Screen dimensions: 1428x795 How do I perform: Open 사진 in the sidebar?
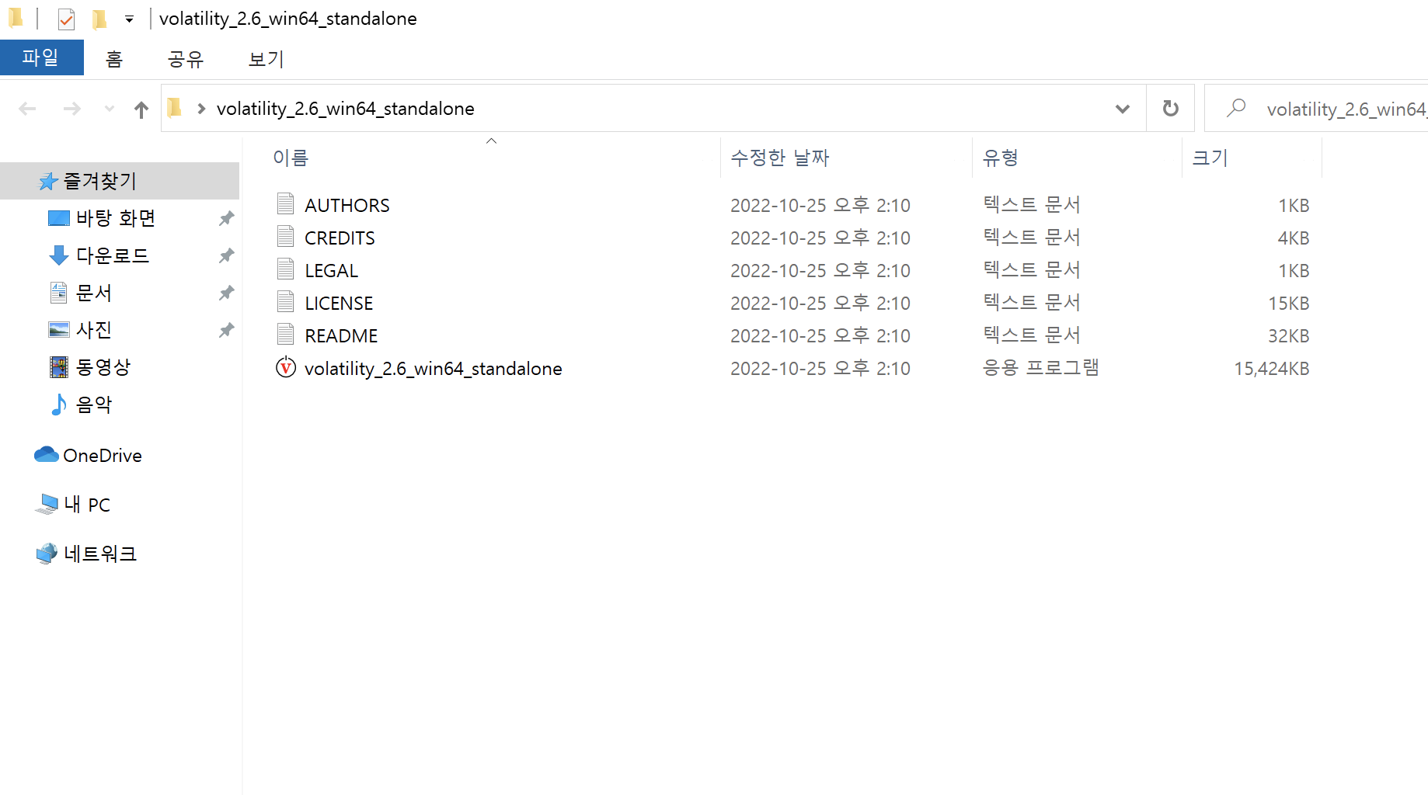point(94,330)
